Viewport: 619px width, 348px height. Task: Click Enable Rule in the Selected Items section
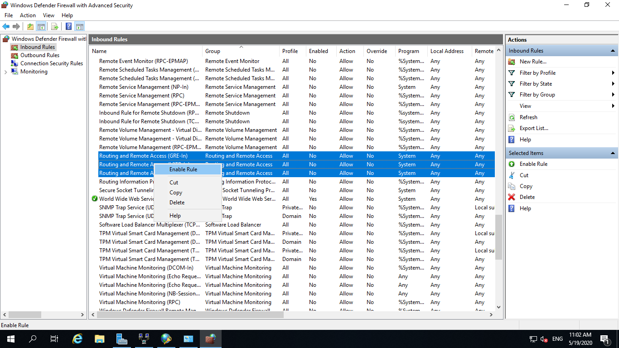533,164
